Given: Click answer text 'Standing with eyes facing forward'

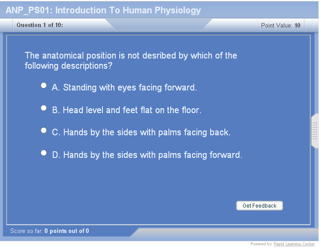Looking at the screenshot, I should [x=129, y=88].
